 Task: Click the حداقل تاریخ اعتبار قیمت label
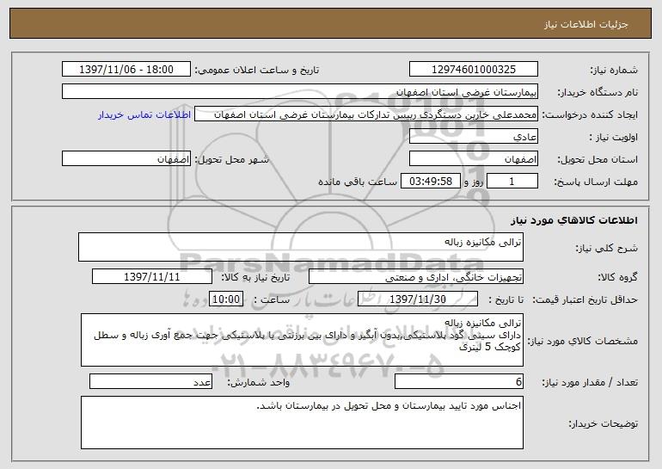(x=585, y=300)
